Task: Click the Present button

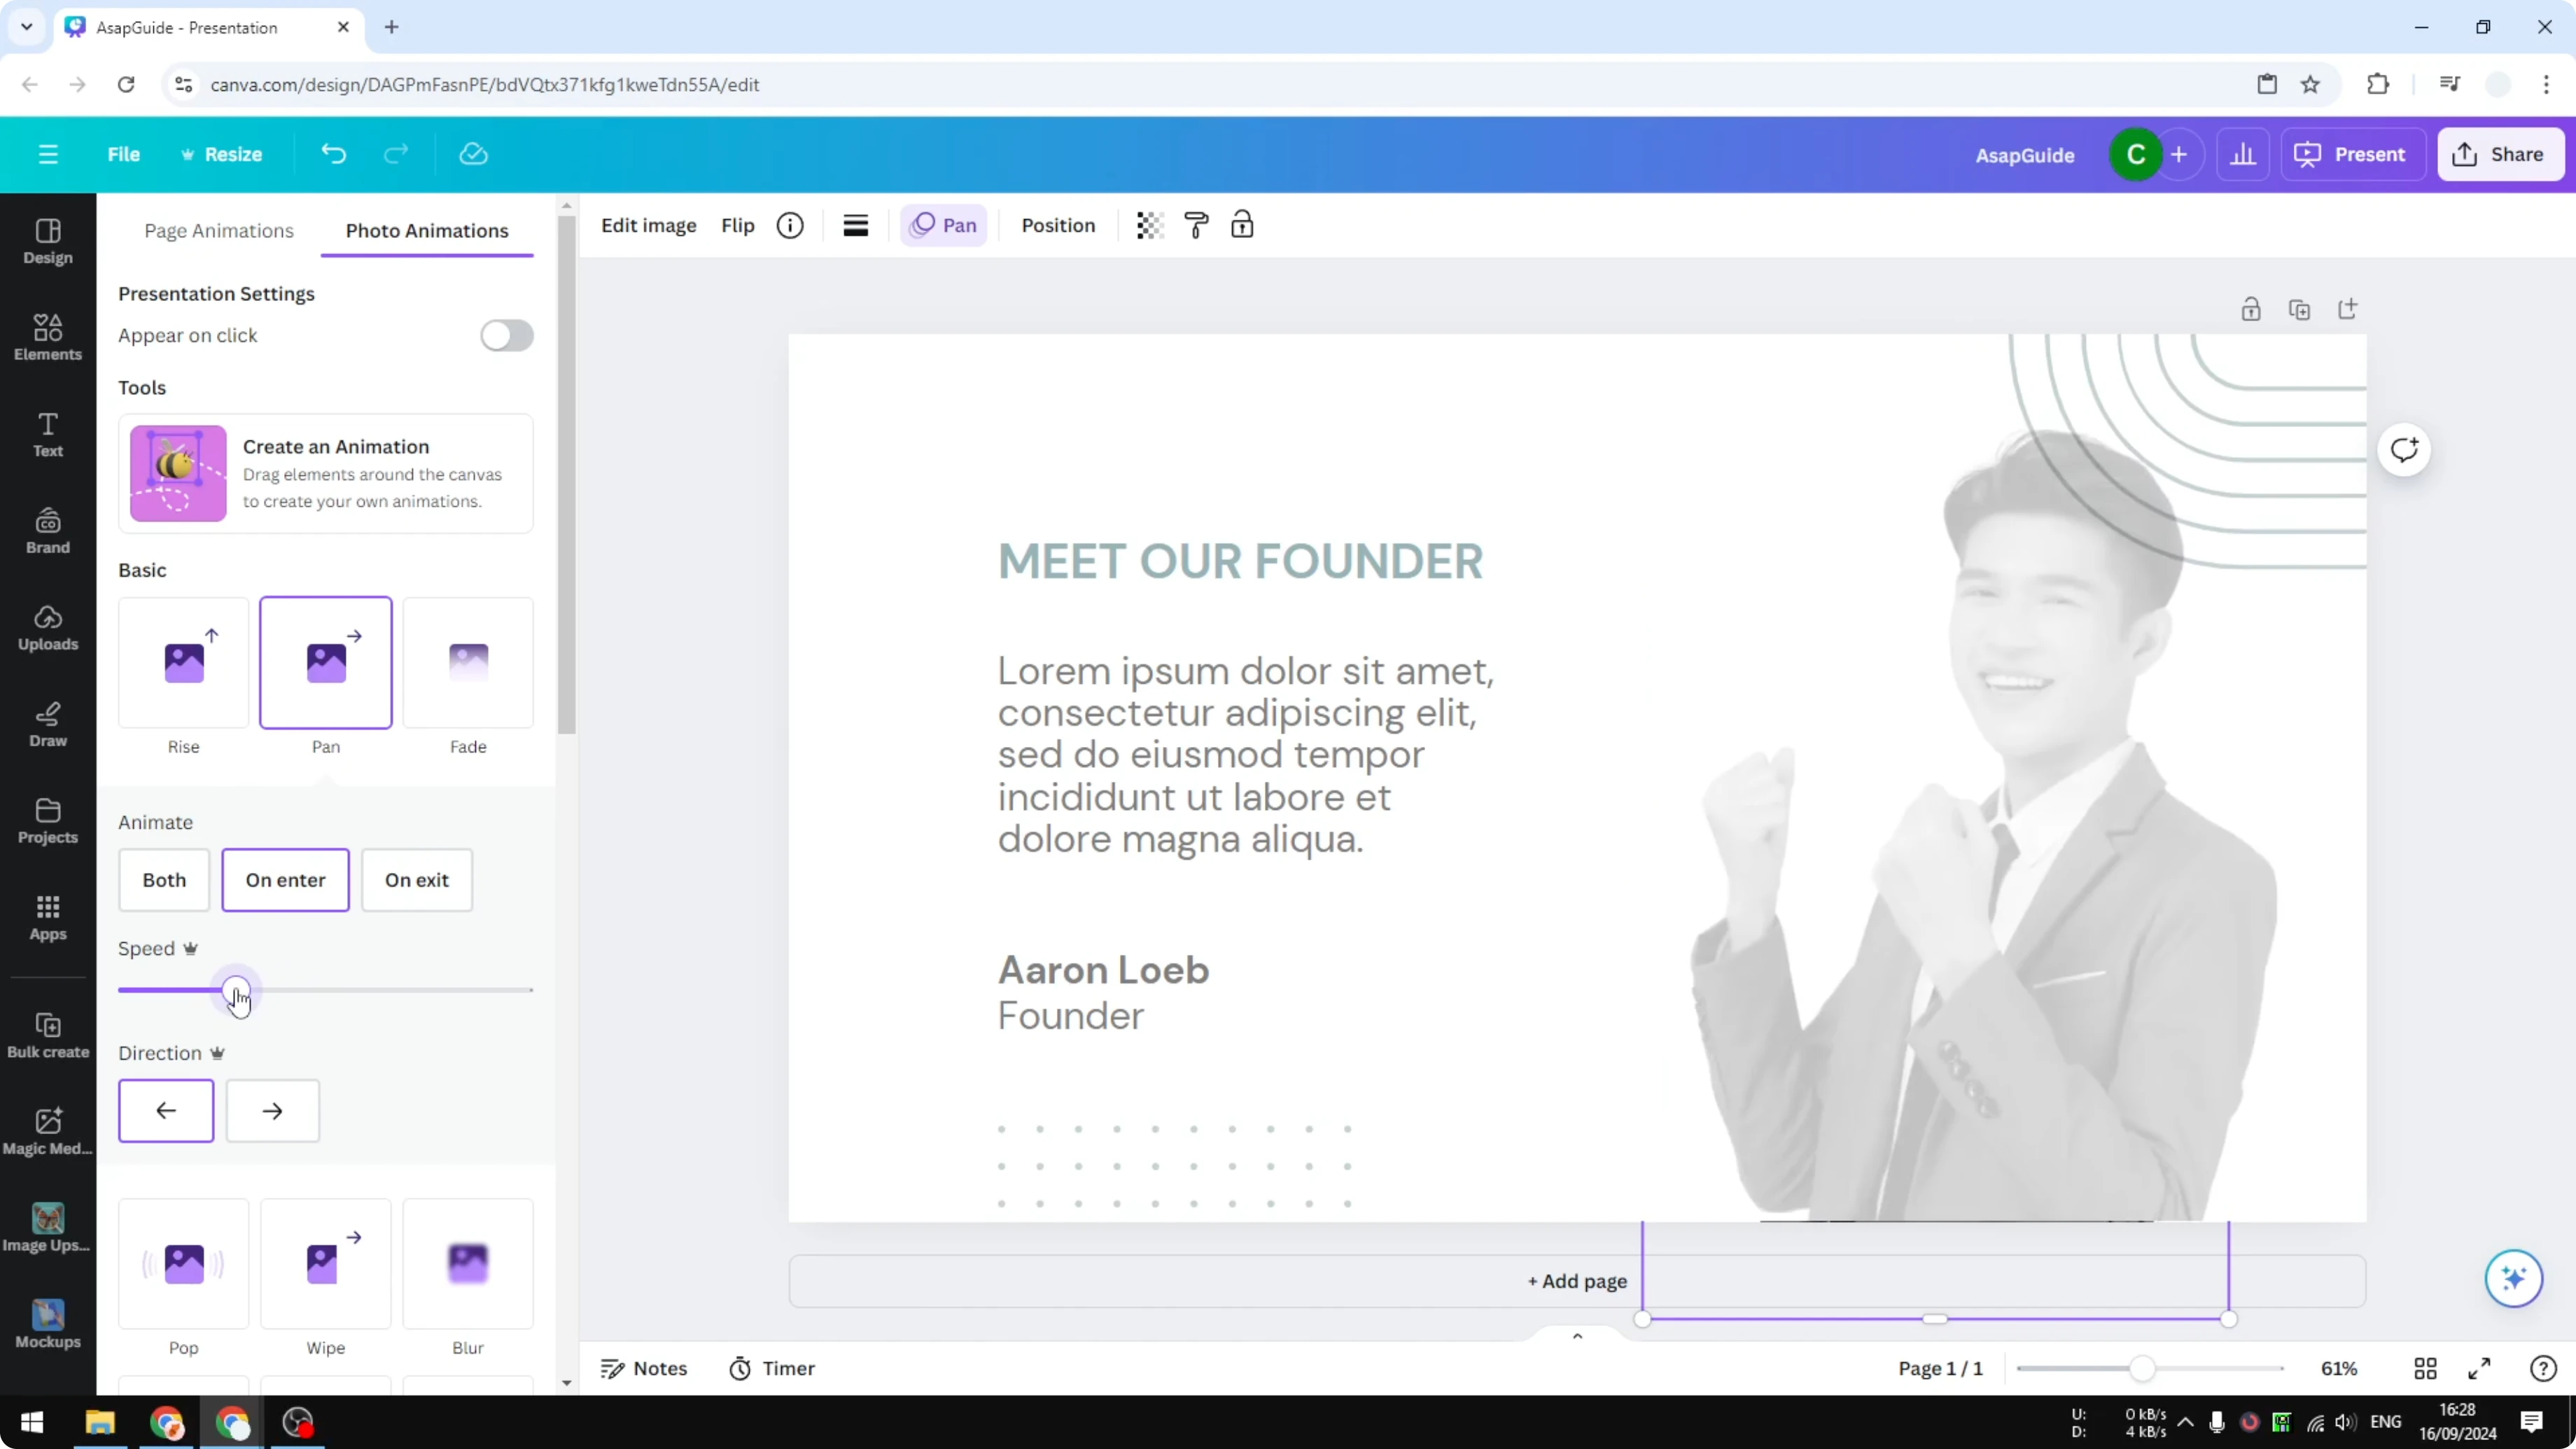Action: [x=2353, y=154]
